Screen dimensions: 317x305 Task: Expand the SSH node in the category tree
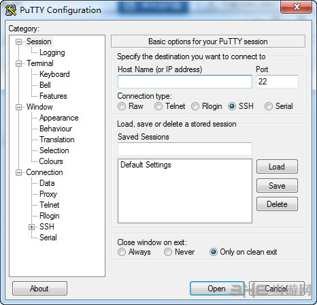32,227
